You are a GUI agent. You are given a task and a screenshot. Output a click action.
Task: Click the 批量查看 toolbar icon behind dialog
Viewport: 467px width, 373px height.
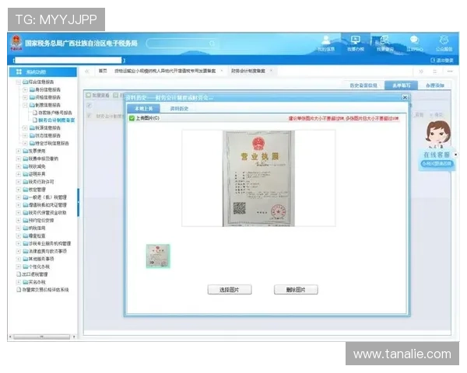89,95
